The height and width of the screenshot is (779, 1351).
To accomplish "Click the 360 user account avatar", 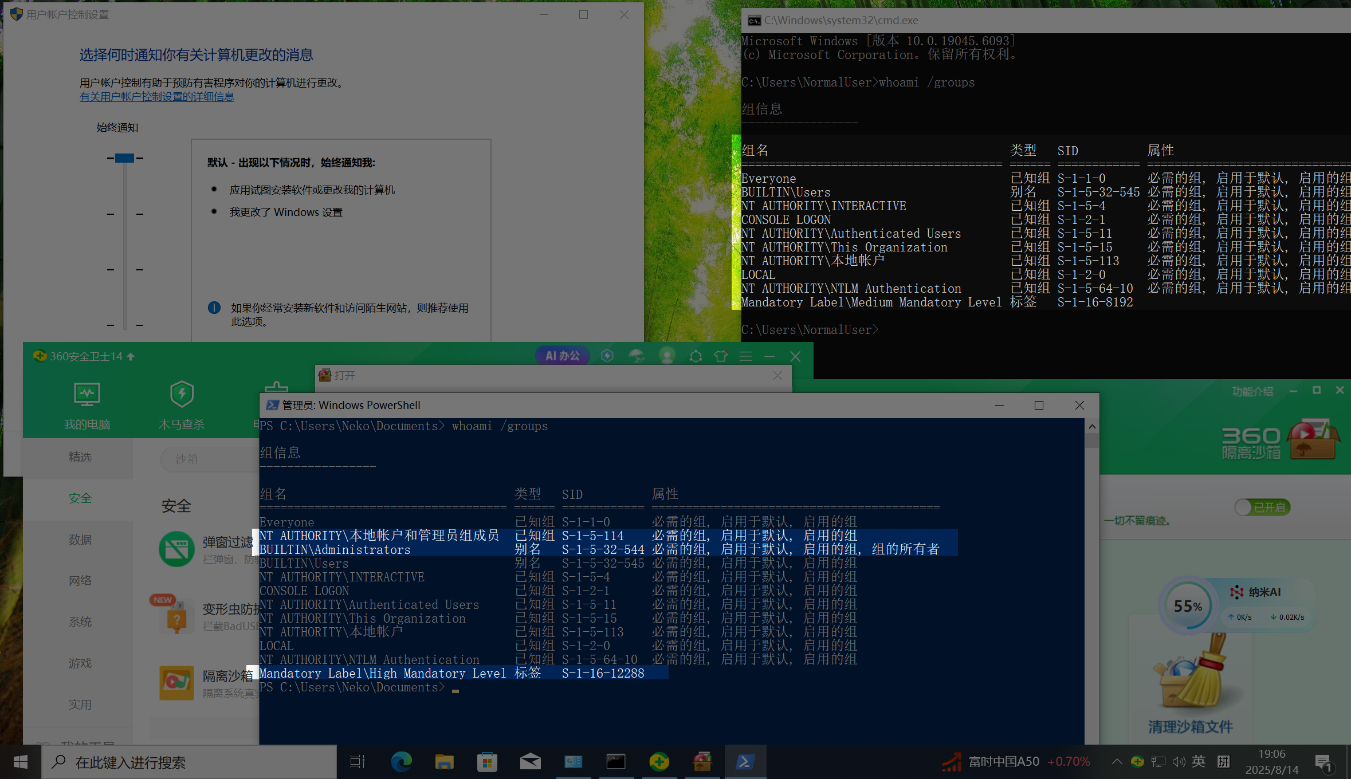I will click(667, 356).
